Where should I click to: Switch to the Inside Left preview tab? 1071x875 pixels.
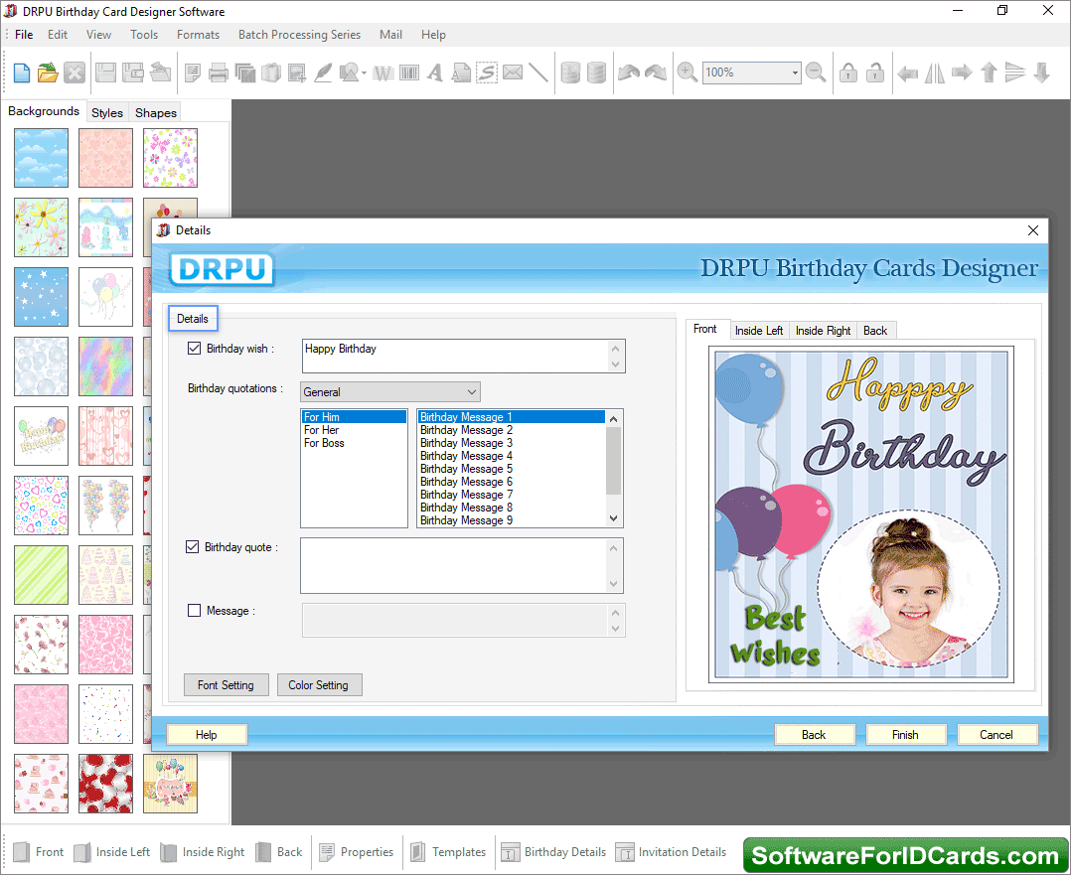pyautogui.click(x=759, y=331)
